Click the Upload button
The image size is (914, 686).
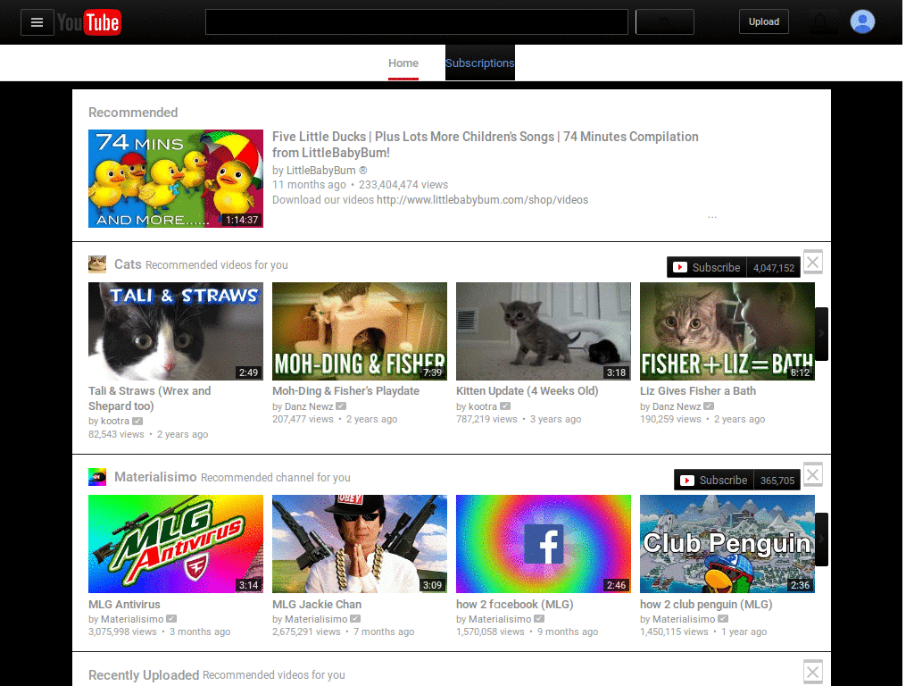click(764, 21)
